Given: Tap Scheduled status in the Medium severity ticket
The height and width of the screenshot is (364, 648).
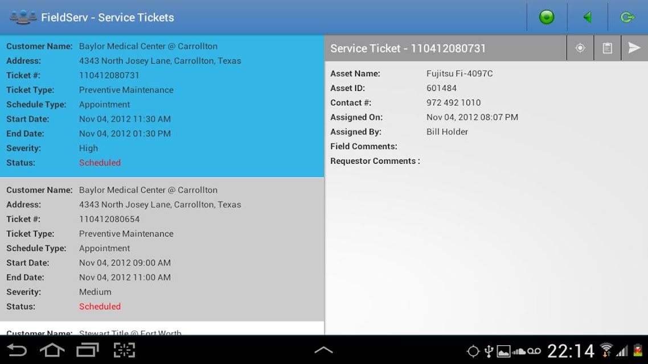Looking at the screenshot, I should pyautogui.click(x=100, y=306).
